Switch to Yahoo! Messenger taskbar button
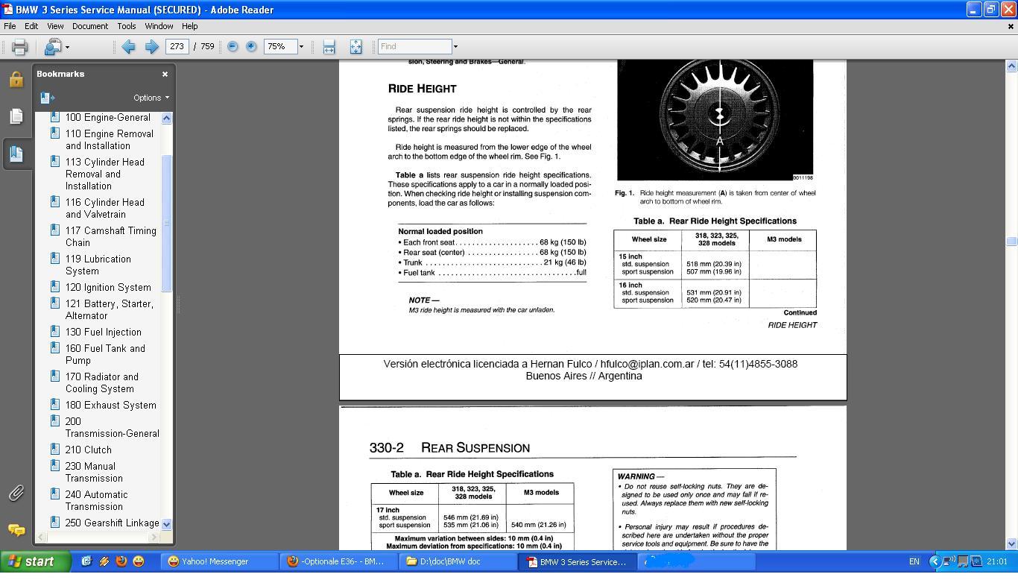The height and width of the screenshot is (580, 1018). (219, 561)
